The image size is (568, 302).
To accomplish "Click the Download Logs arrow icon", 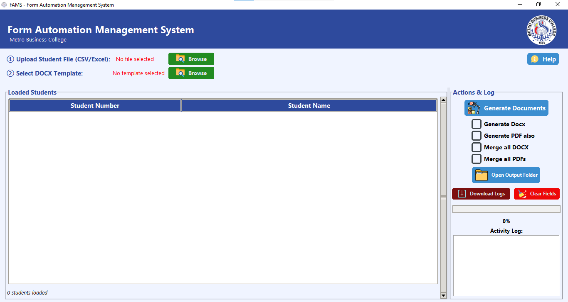I will click(462, 194).
